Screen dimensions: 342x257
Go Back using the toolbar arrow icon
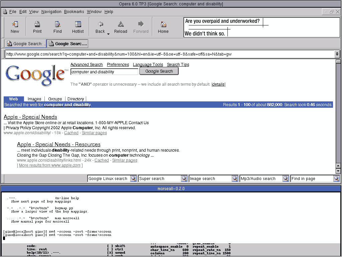click(100, 24)
